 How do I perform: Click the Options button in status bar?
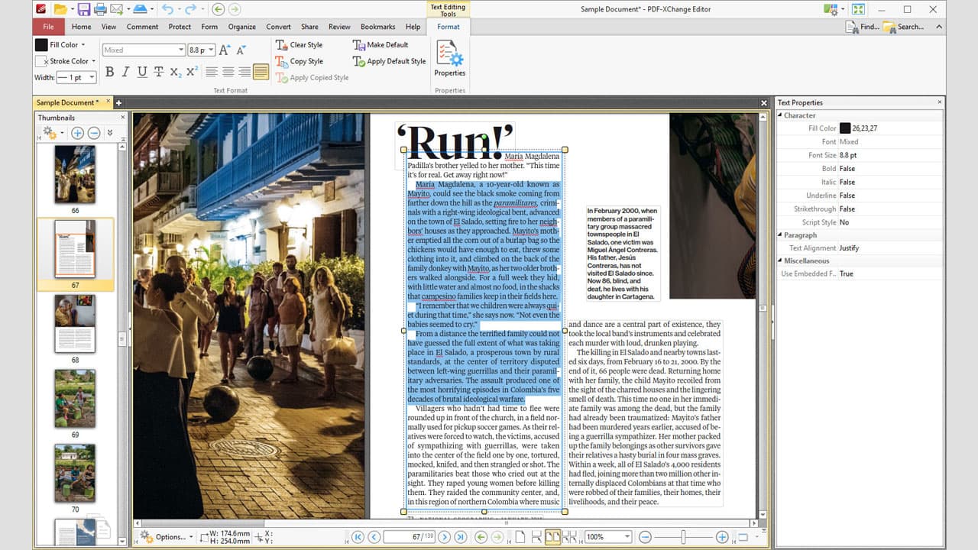(x=170, y=537)
